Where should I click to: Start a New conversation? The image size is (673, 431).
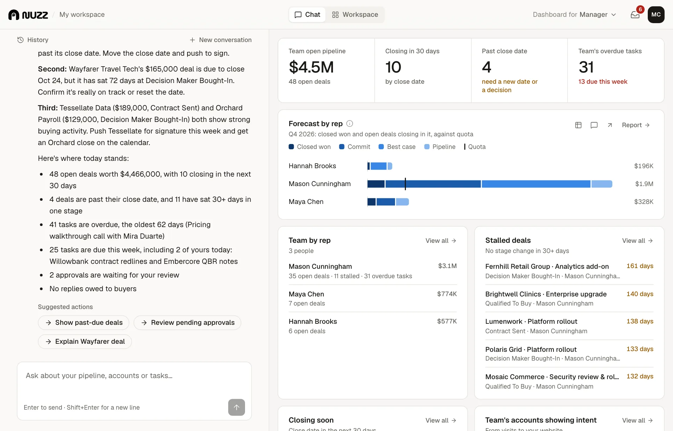coord(220,40)
